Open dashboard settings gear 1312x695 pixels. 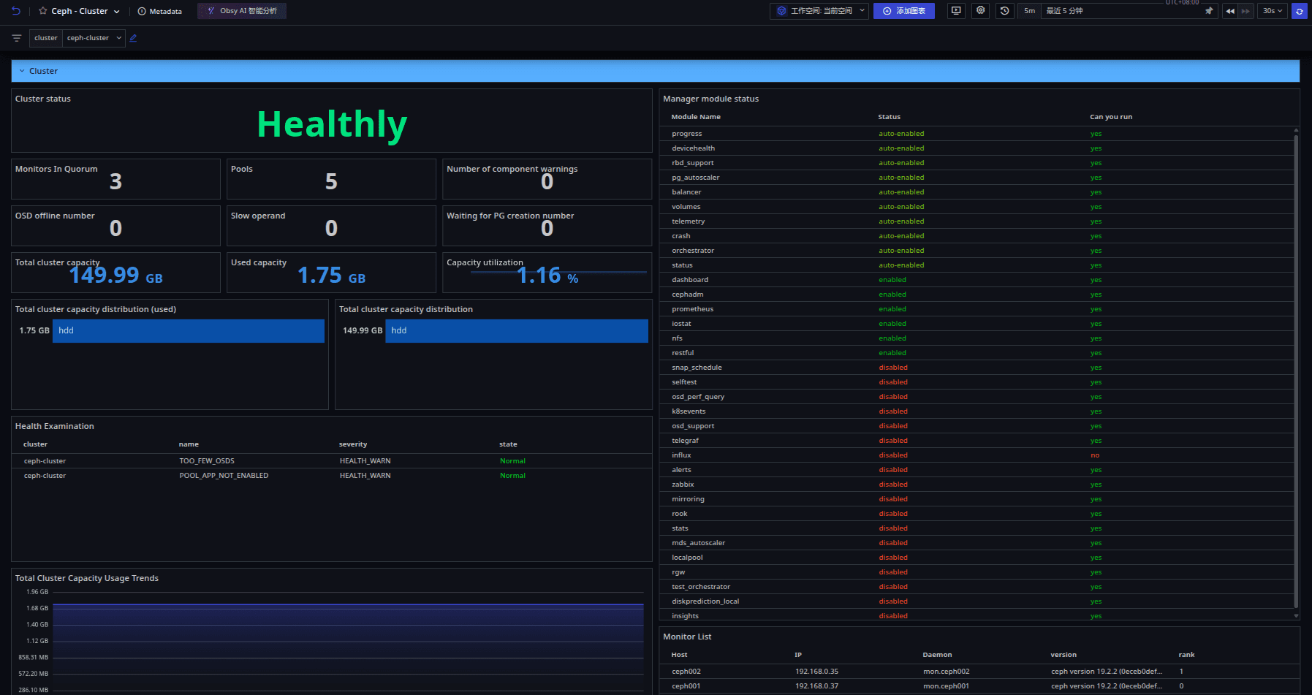tap(981, 11)
